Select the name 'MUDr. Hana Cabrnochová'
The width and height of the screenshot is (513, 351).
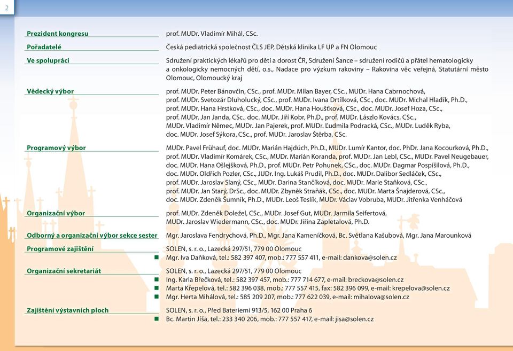(387, 91)
